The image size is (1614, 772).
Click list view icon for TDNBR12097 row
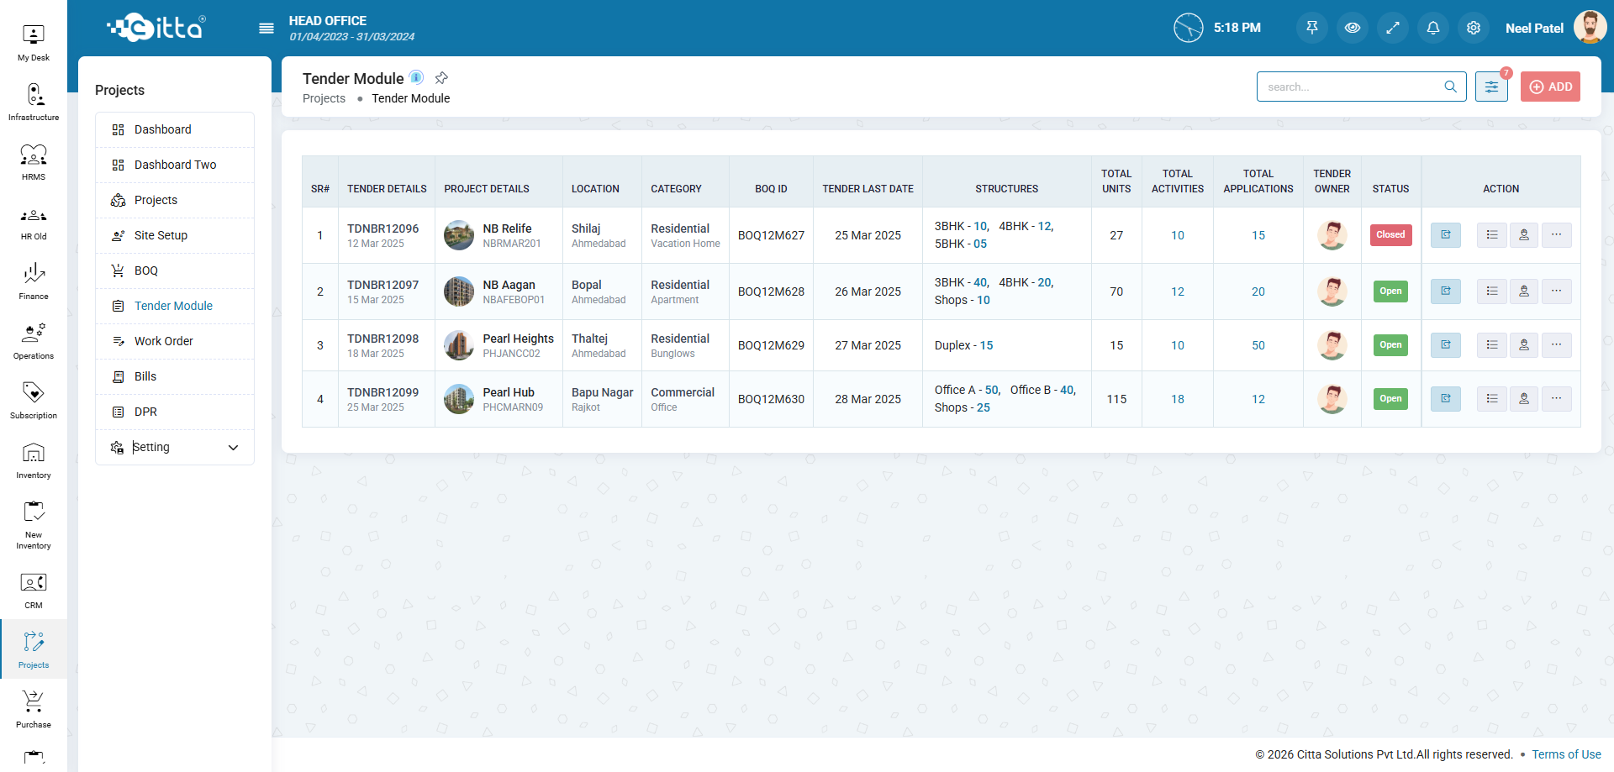1491,291
